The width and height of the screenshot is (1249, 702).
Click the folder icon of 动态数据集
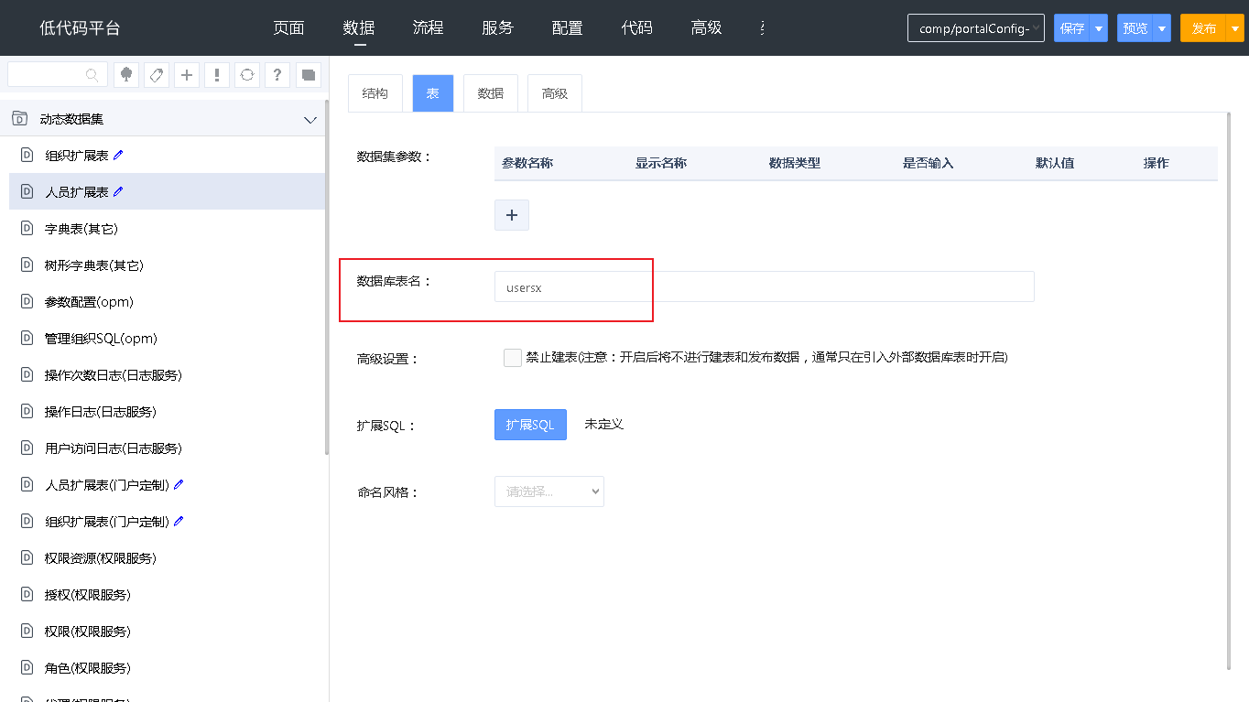click(19, 118)
